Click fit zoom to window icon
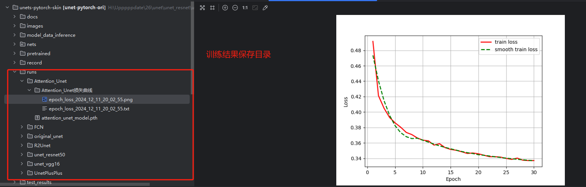The width and height of the screenshot is (586, 187). tap(255, 8)
